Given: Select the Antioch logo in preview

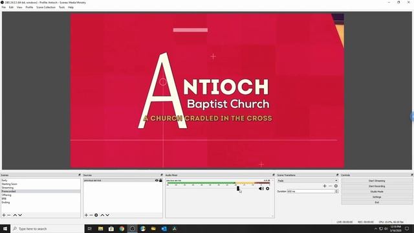Looking at the screenshot, I should (205, 91).
